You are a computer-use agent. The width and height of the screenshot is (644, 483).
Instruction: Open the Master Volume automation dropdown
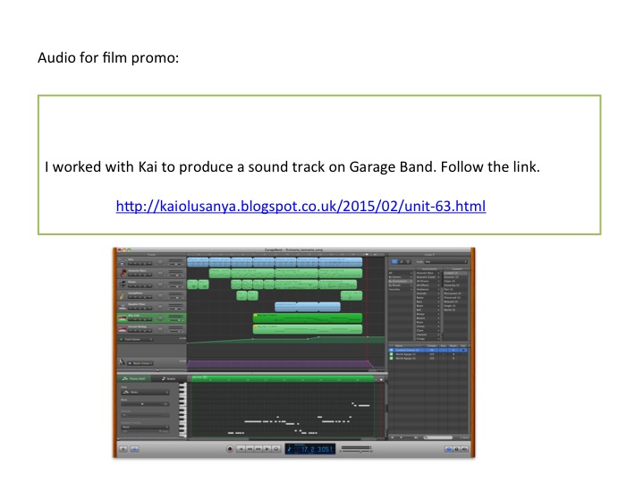(x=141, y=363)
